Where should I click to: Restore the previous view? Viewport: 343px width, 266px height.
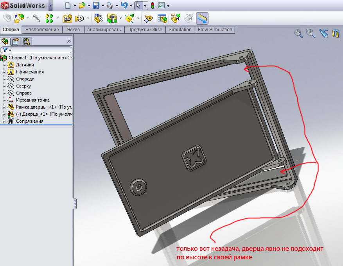pos(323,34)
